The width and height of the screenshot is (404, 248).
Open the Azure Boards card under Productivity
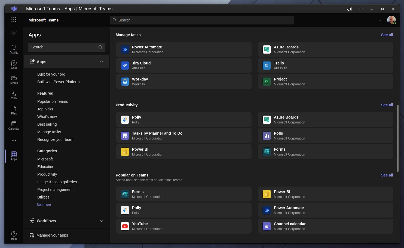pyautogui.click(x=326, y=120)
